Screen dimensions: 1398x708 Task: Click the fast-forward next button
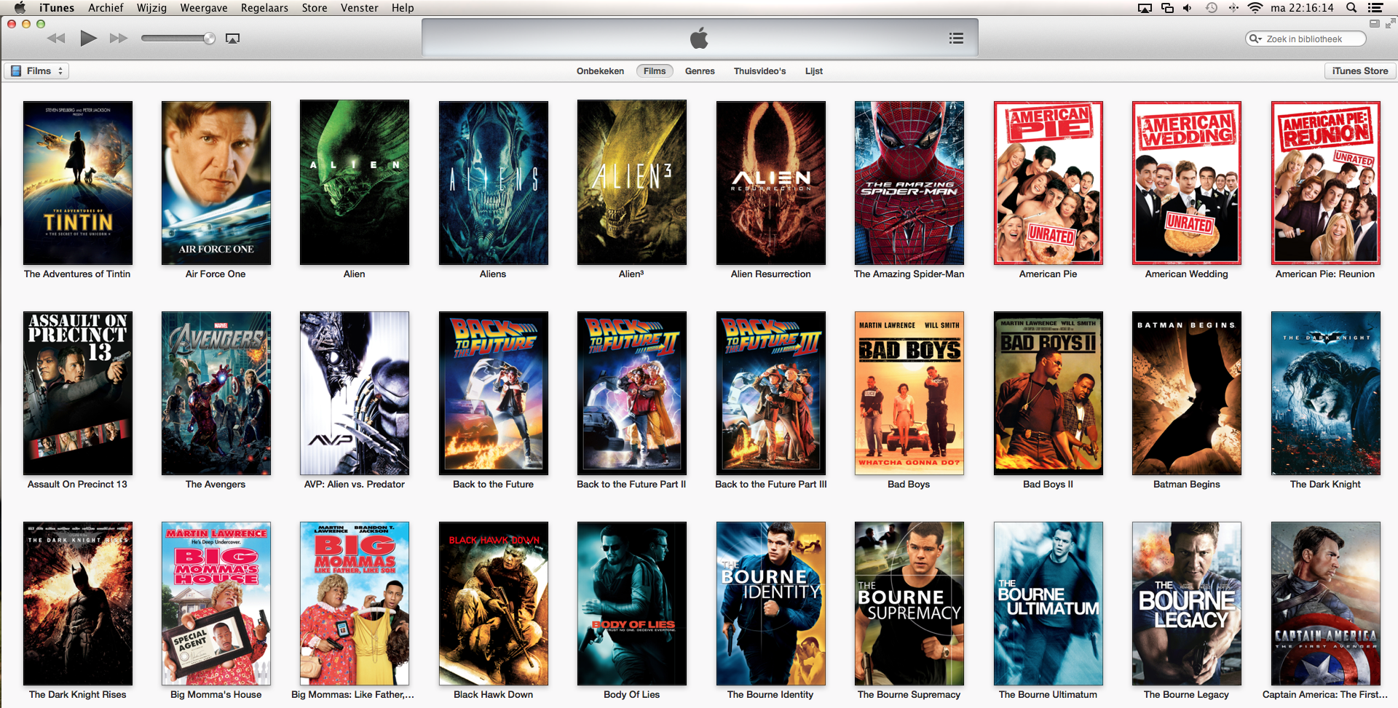click(x=119, y=39)
